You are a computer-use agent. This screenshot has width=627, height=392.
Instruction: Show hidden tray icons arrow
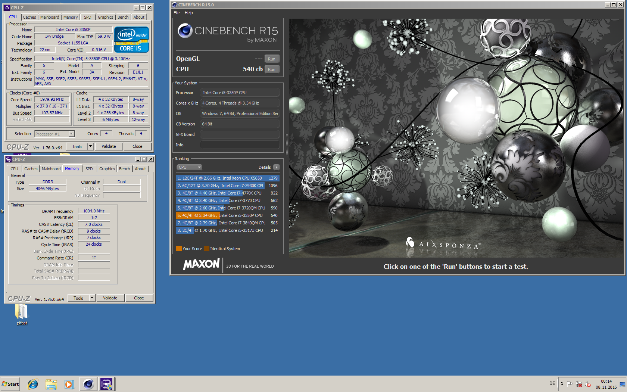pos(562,384)
